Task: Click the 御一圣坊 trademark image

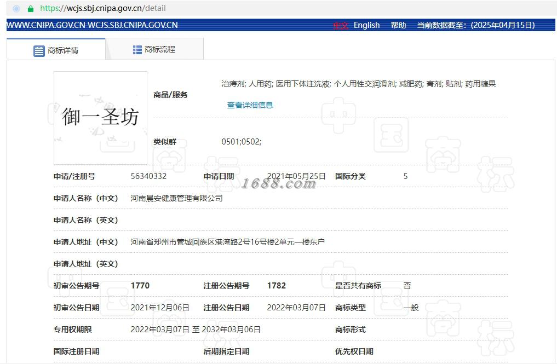Action: click(101, 118)
